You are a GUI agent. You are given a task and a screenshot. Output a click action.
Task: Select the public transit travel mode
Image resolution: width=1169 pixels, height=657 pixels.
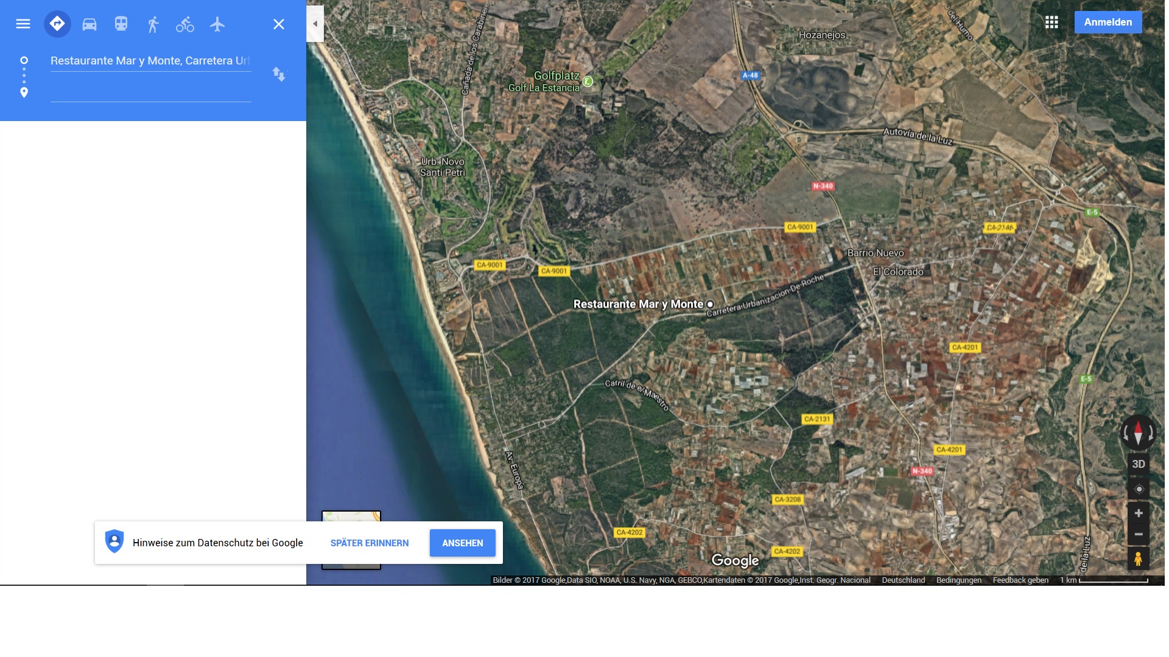coord(121,24)
